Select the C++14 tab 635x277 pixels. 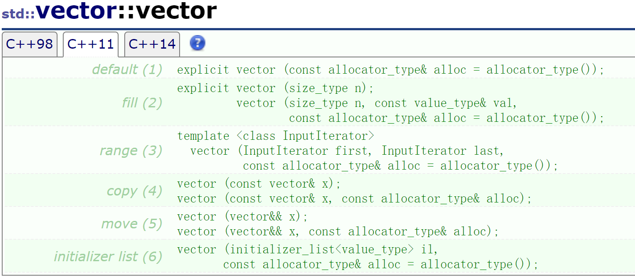(152, 44)
